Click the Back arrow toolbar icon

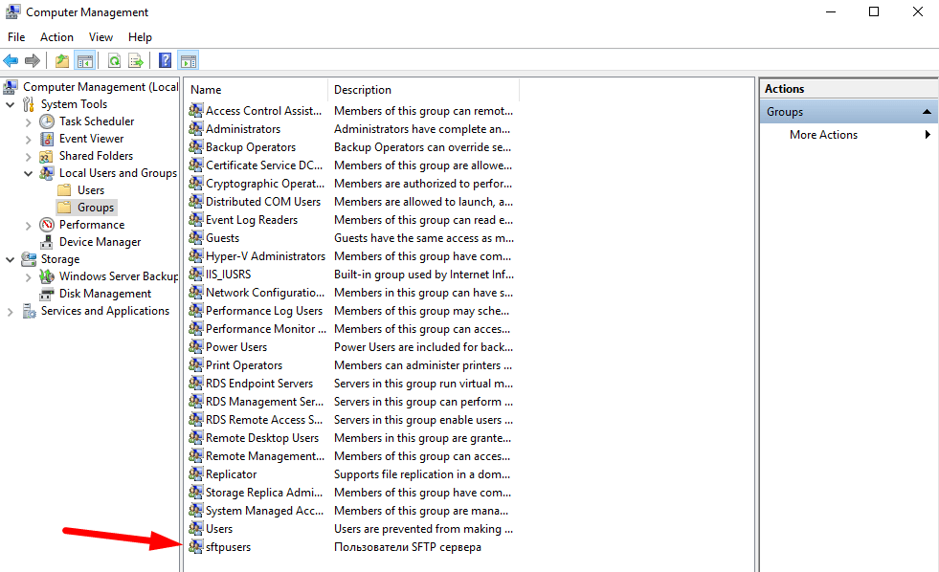click(11, 60)
